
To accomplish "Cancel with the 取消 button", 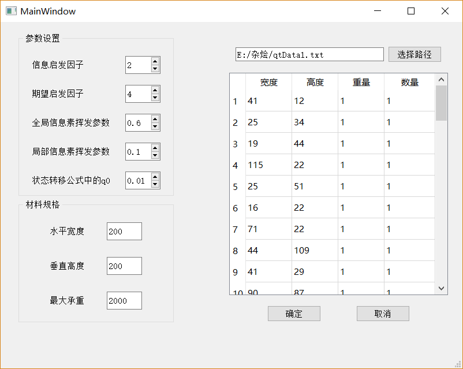I will [x=383, y=314].
